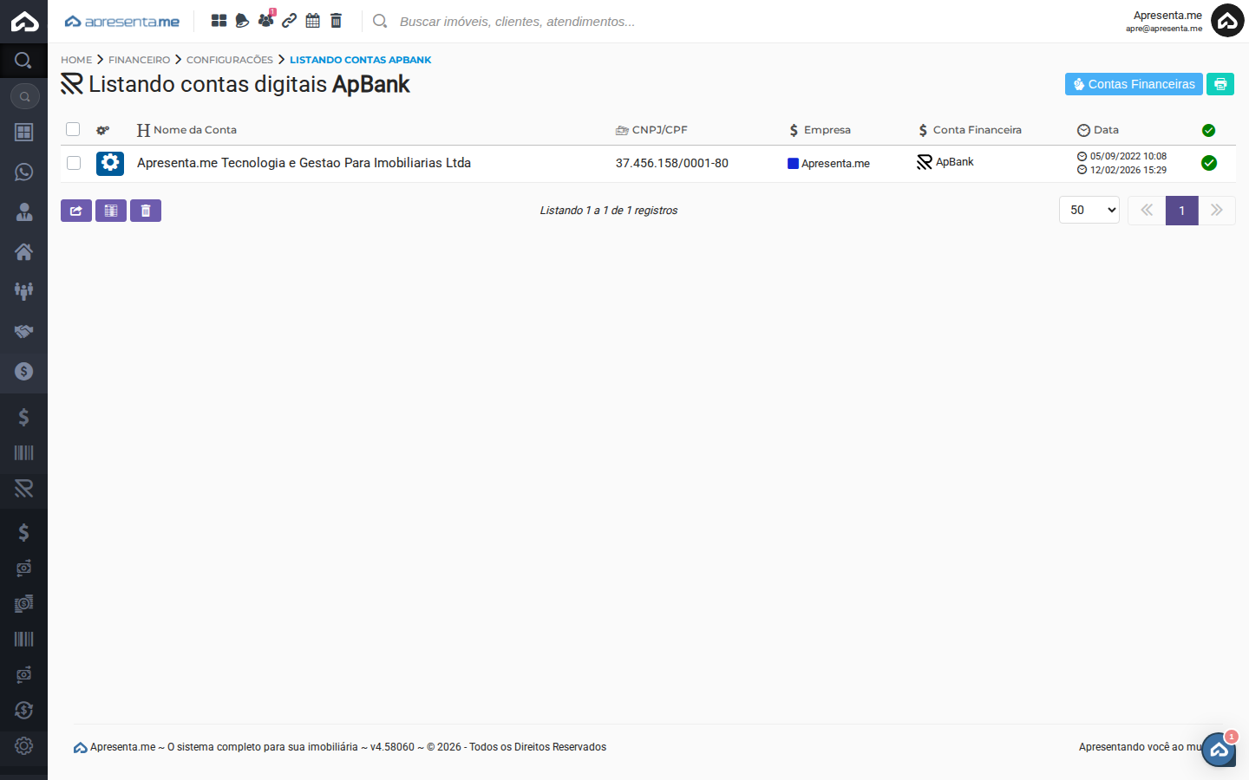Viewport: 1249px width, 780px height.
Task: Click the print icon next to Contas Financeiras
Action: pyautogui.click(x=1220, y=84)
